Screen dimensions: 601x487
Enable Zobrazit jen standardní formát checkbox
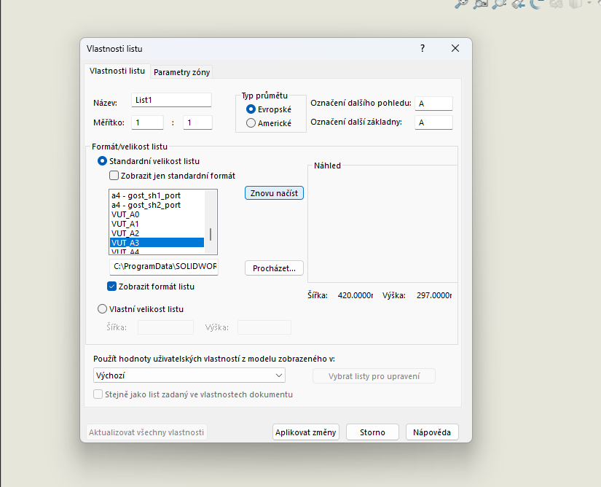click(114, 176)
